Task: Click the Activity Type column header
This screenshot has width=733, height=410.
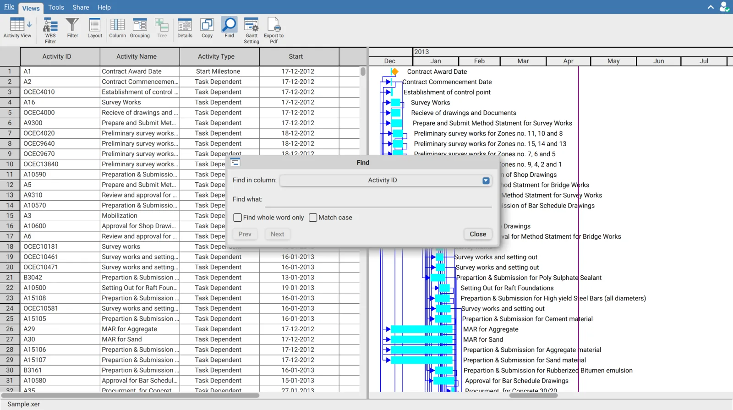Action: click(219, 57)
